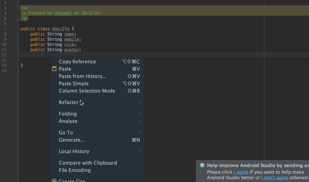
Task: Expand the Refactor submenu arrow
Action: tap(141, 102)
